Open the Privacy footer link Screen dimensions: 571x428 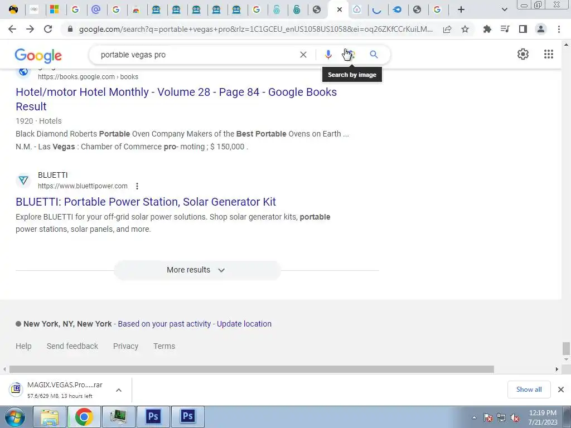tap(125, 346)
